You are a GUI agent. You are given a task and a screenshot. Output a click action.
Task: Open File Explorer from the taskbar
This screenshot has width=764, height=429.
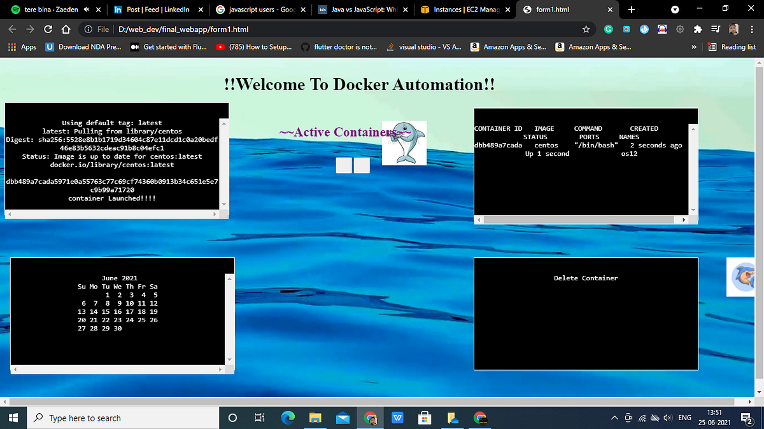click(x=316, y=418)
